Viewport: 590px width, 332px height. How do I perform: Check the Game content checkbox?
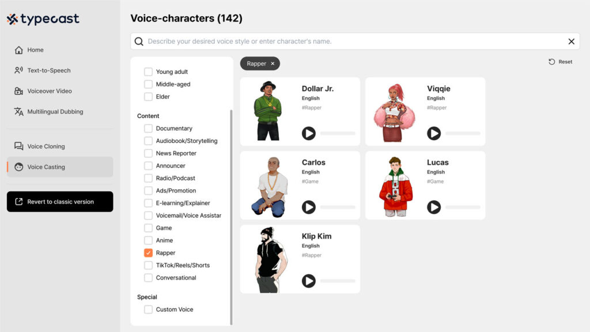tap(148, 228)
